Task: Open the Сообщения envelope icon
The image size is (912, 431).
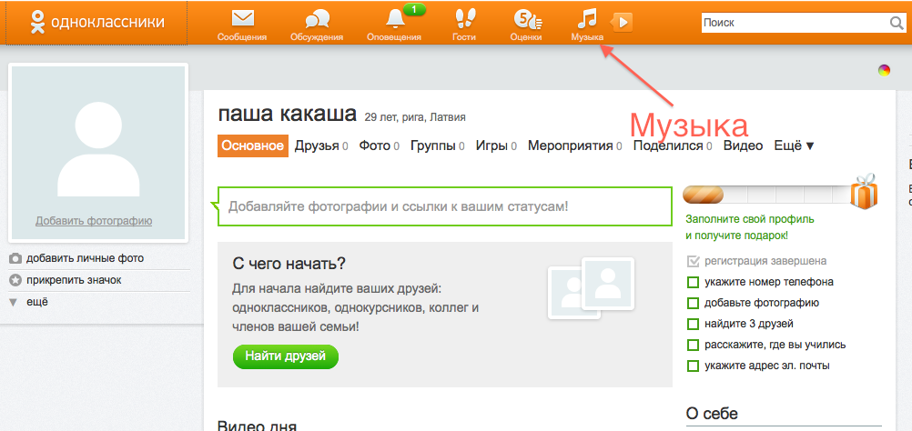Action: (x=242, y=20)
